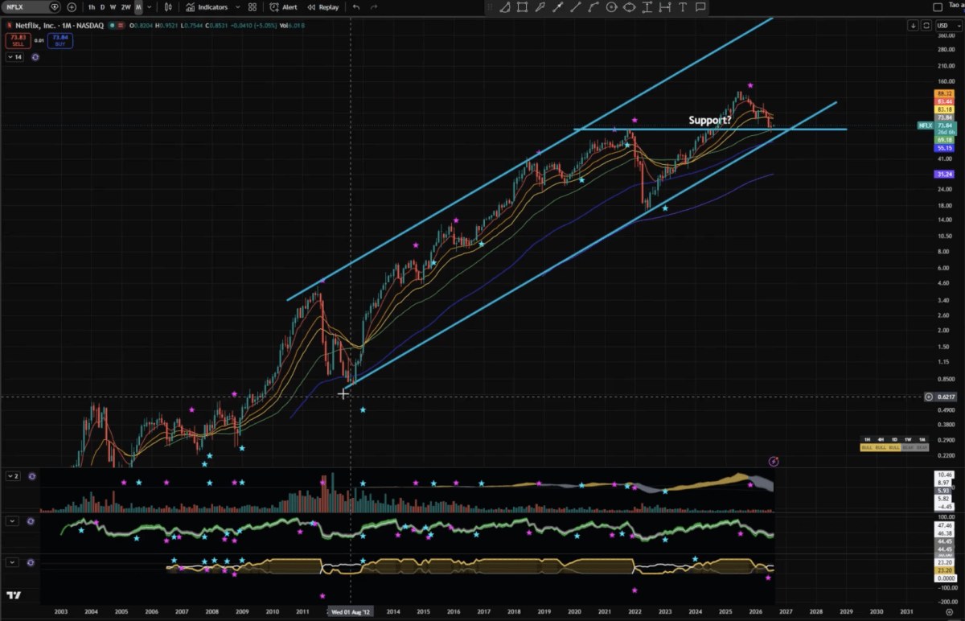Select the curve drawing tool
965x621 pixels.
pyautogui.click(x=593, y=7)
